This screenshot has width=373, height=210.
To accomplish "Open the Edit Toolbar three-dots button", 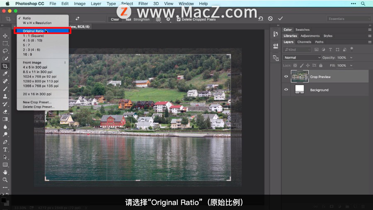I will click(5, 188).
